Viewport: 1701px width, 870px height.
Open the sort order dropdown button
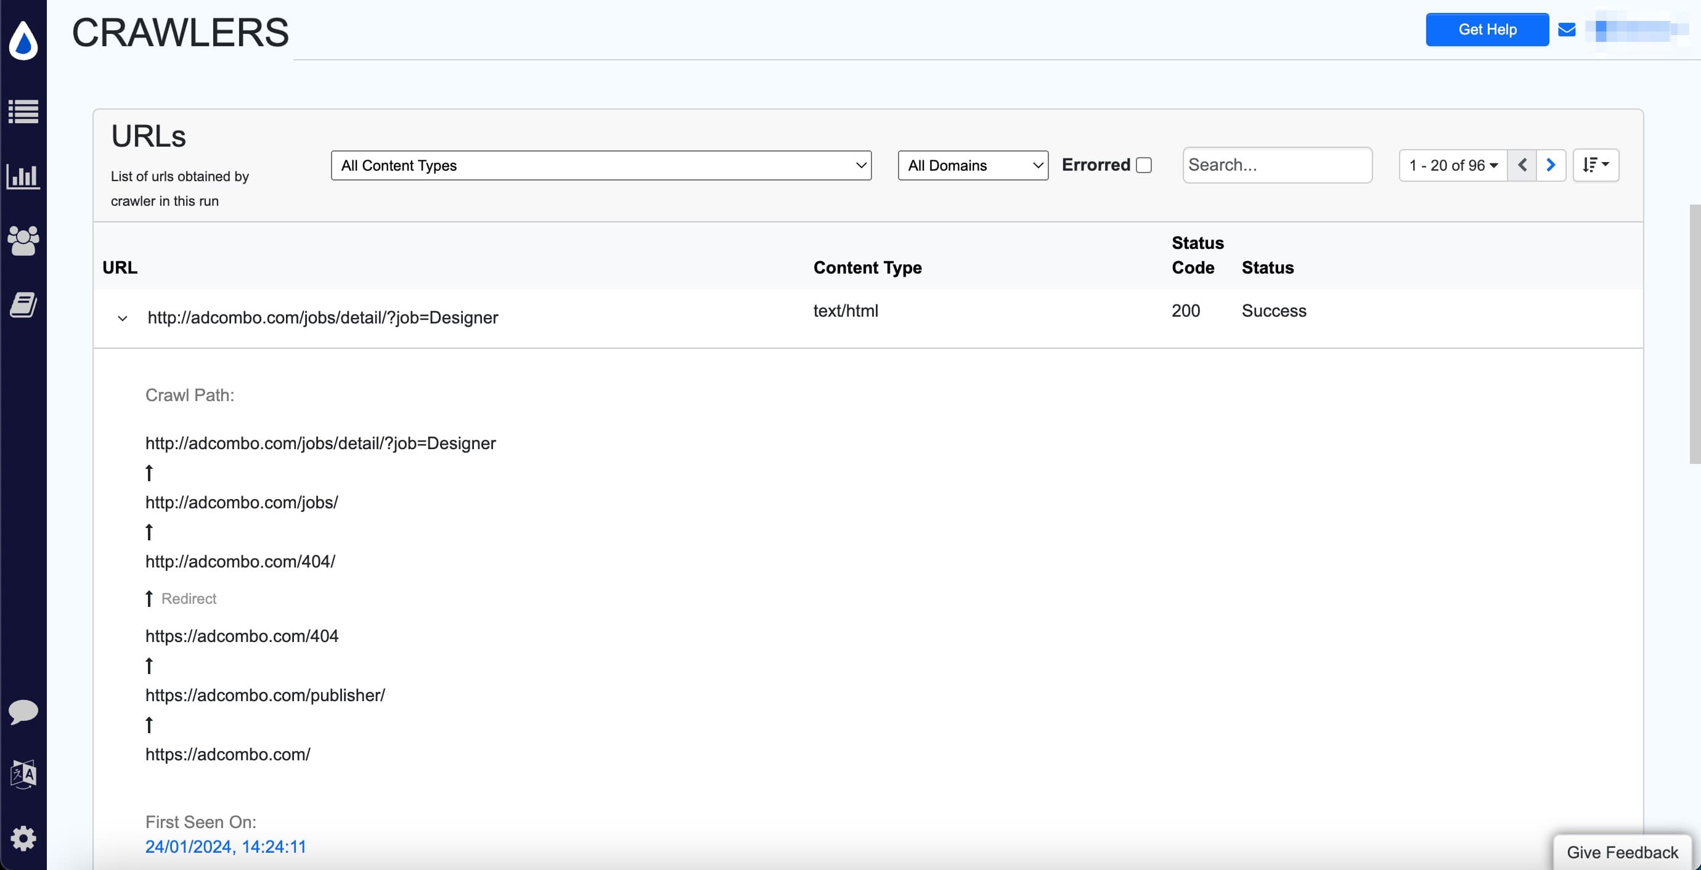pyautogui.click(x=1596, y=165)
